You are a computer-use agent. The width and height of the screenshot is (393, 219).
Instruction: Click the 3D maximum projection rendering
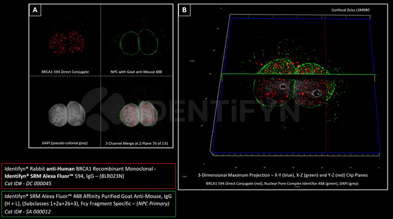[x=295, y=85]
